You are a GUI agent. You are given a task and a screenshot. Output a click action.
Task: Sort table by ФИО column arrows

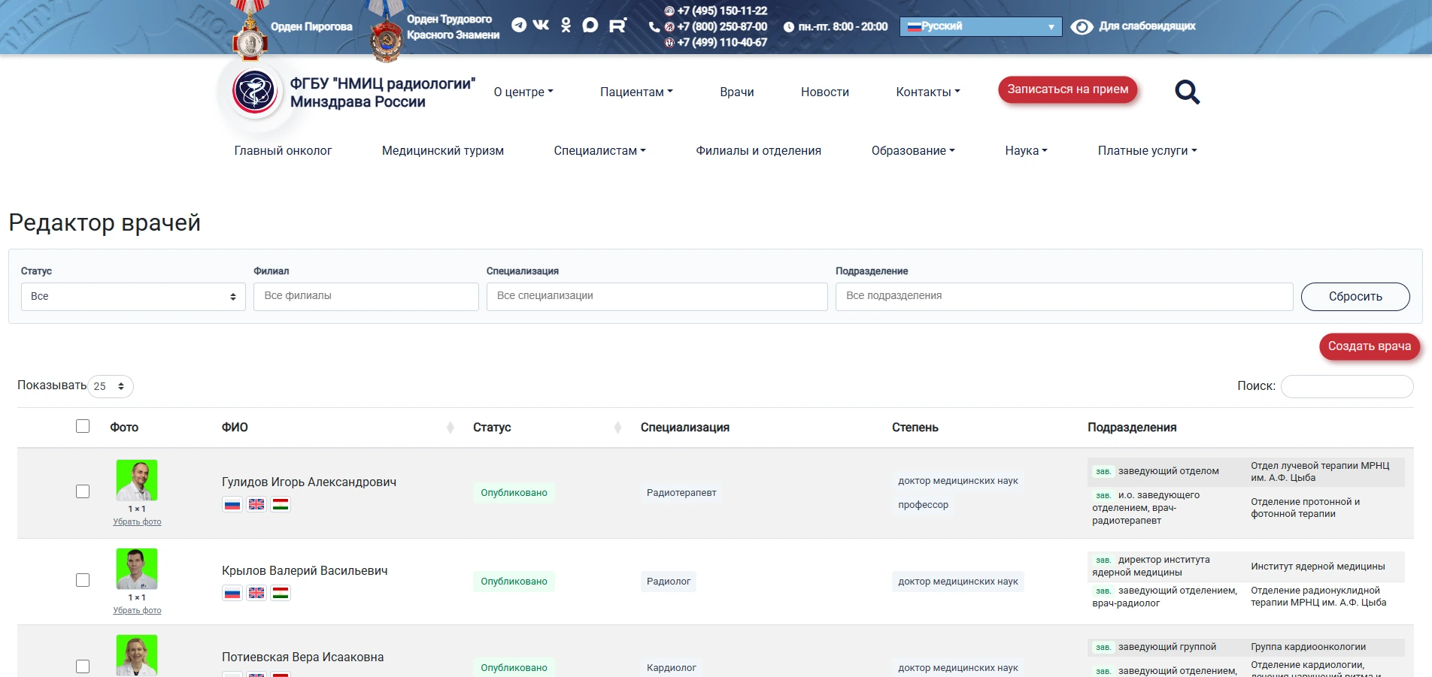click(451, 428)
